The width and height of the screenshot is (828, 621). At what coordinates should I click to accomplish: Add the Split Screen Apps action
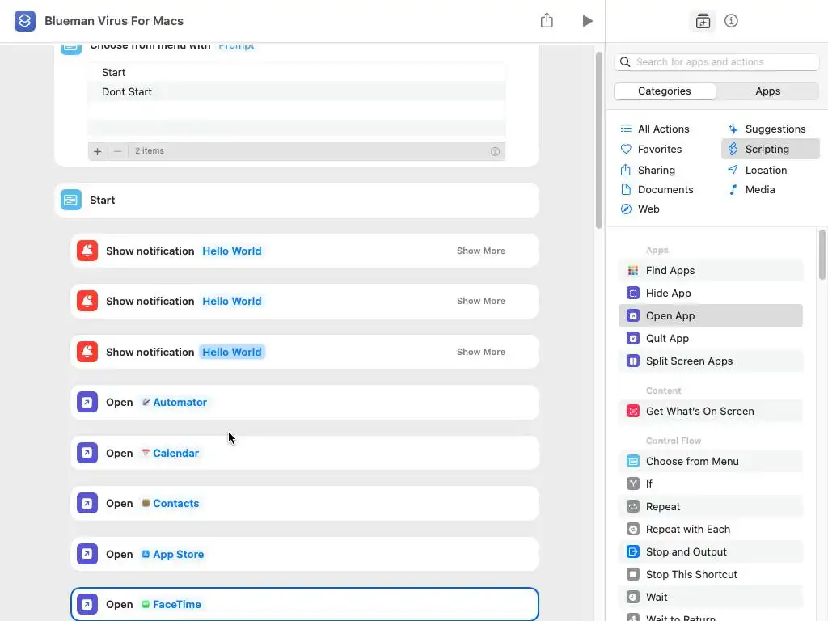click(x=710, y=361)
